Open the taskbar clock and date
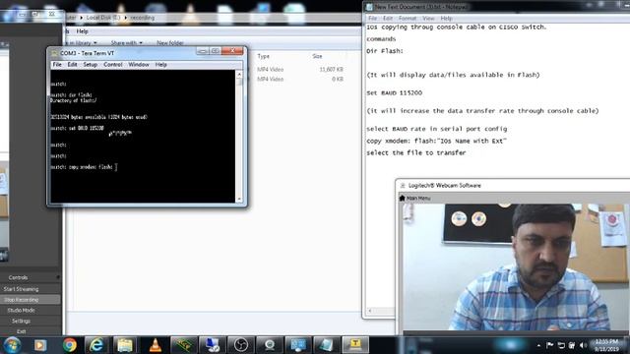Screen dimensions: 630x354 click(x=606, y=345)
